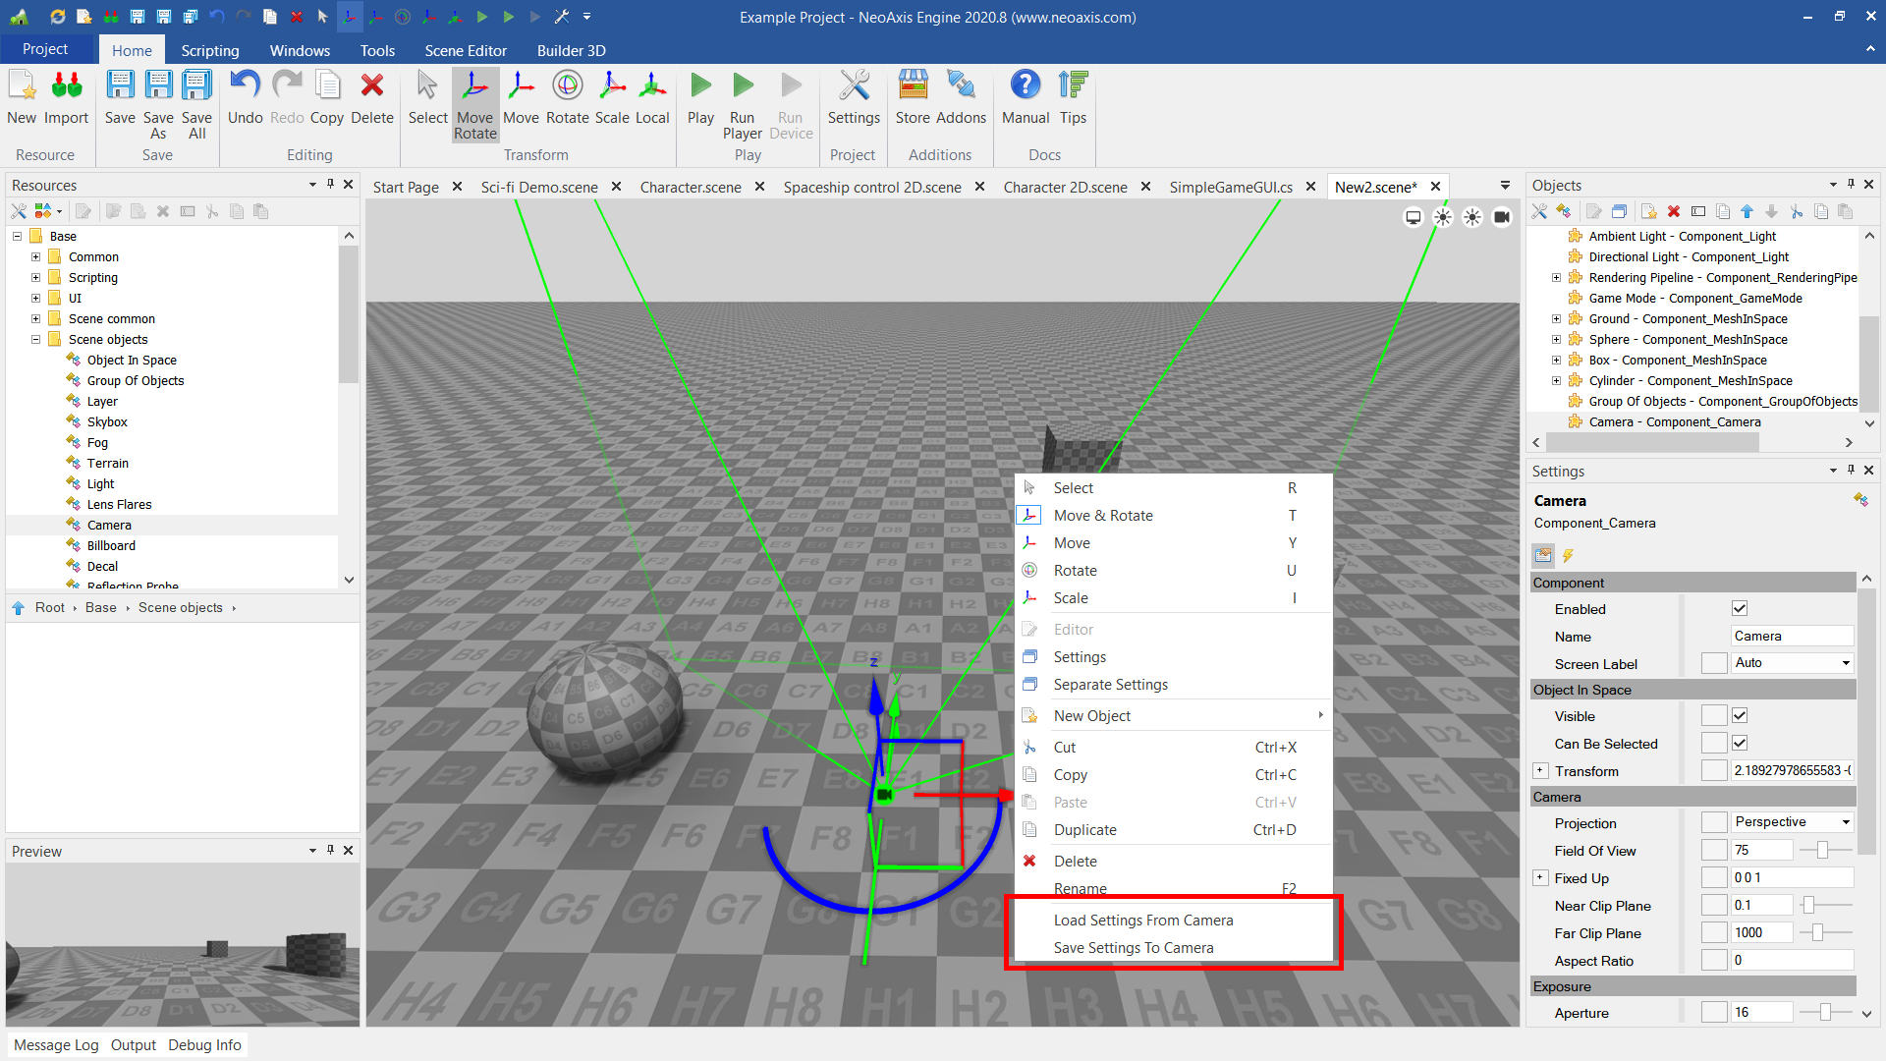
Task: Choose Load Settings From Camera menu item
Action: 1142,921
